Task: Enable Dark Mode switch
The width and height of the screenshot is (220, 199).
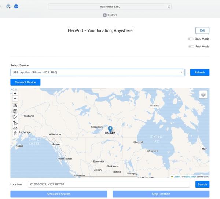Action: (190, 39)
